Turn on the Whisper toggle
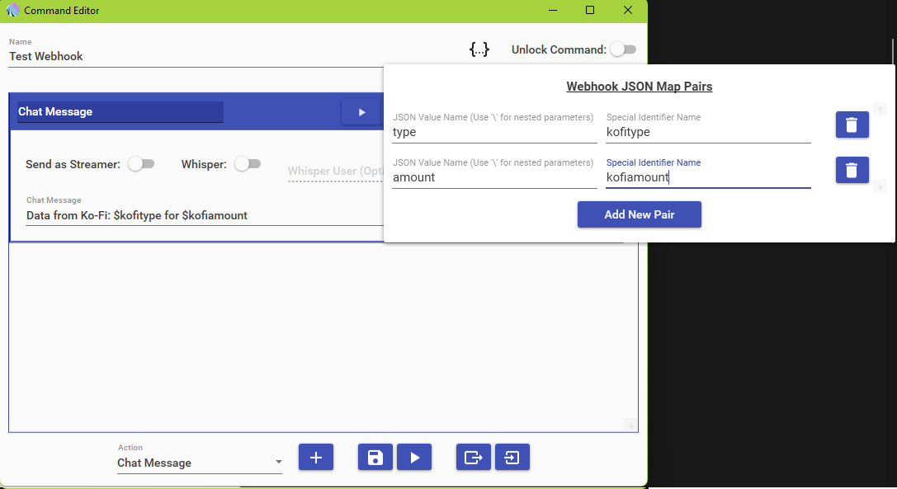This screenshot has width=897, height=489. tap(248, 164)
